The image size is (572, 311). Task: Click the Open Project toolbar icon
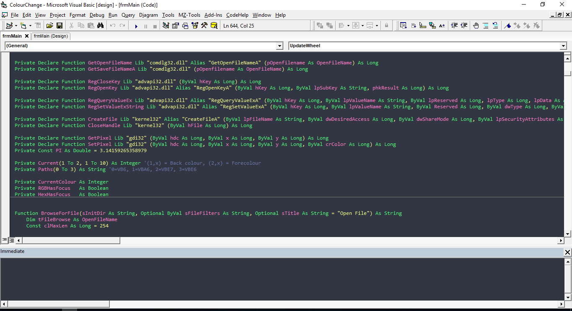(x=49, y=25)
